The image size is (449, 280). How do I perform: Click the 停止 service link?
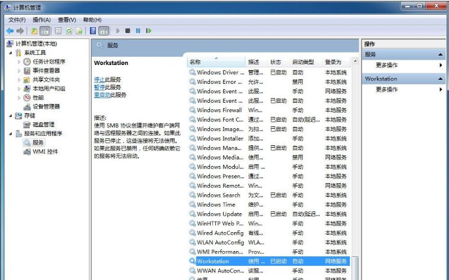pos(99,80)
